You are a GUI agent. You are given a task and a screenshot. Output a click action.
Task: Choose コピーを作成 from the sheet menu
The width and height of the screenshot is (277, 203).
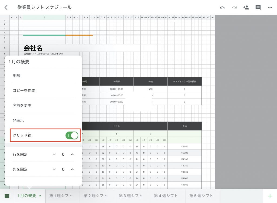(24, 90)
